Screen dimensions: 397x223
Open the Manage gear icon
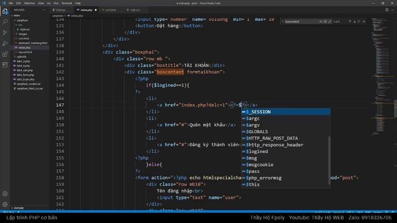click(5, 204)
